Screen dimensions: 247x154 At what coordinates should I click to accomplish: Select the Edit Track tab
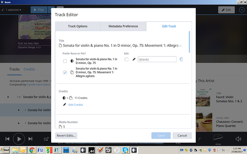click(169, 26)
